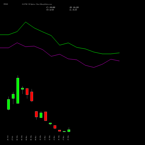Select the green 27 Feb candlestick
Image resolution: width=145 pixels, height=145 pixels.
[x=13, y=96]
